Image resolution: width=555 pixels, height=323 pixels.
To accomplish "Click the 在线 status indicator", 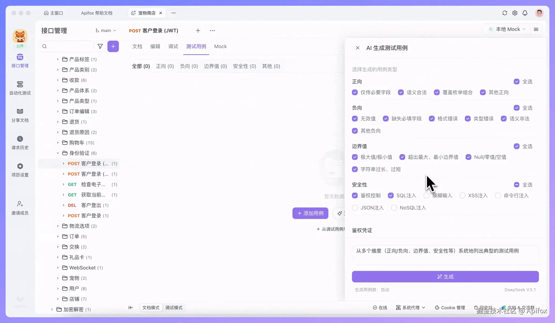I will pyautogui.click(x=380, y=308).
